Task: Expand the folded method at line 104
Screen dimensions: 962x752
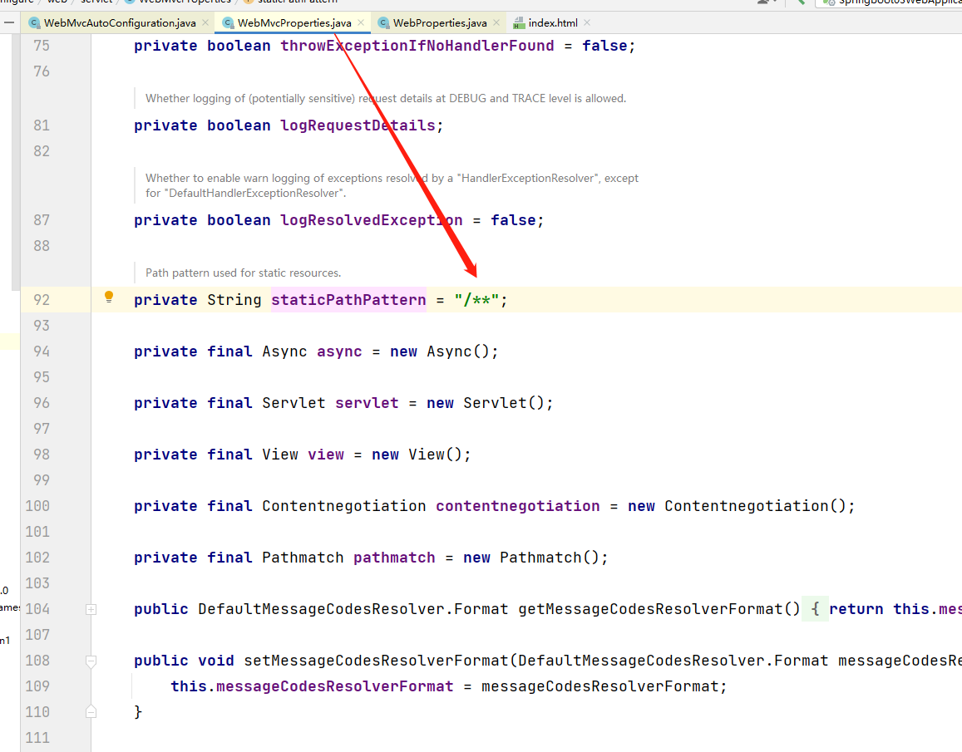Action: 91,609
